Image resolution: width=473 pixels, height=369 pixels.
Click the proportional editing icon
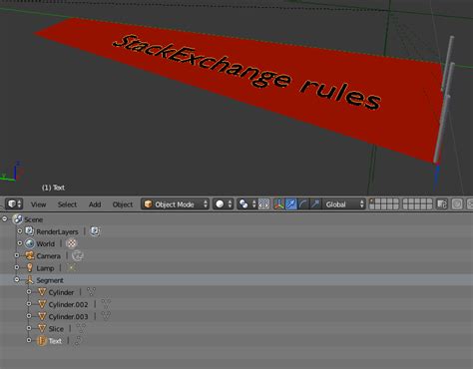point(457,204)
